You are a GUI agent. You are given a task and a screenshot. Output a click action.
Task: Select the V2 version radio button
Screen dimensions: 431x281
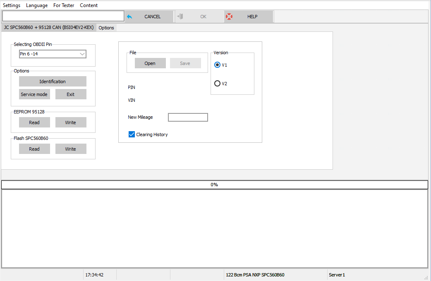[x=217, y=83]
